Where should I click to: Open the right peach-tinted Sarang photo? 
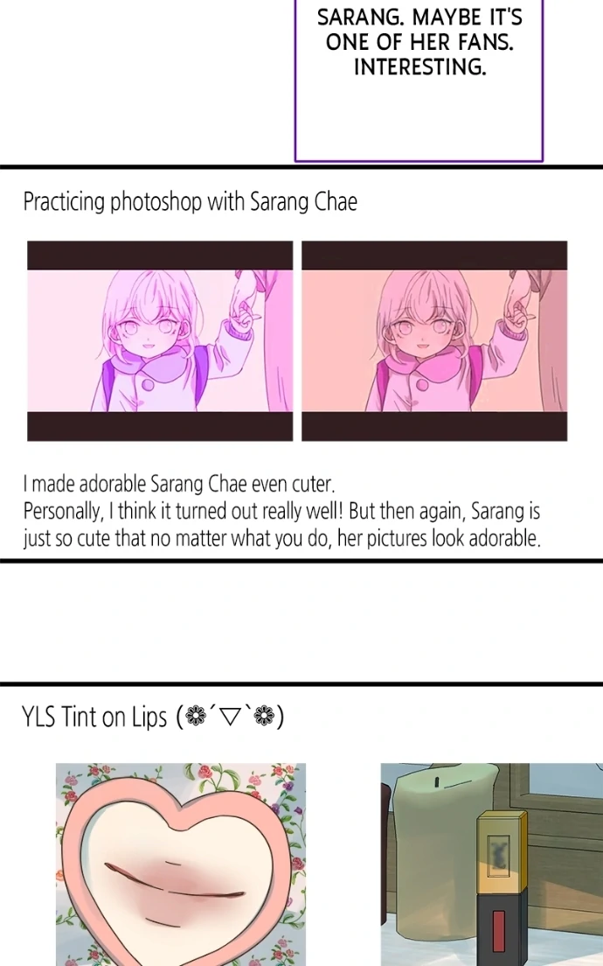pos(434,340)
